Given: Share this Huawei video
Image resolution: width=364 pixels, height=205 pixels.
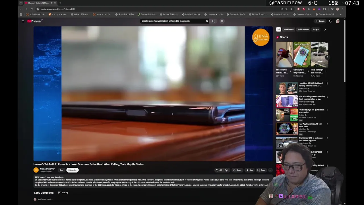Looking at the screenshot, I should tap(237, 170).
